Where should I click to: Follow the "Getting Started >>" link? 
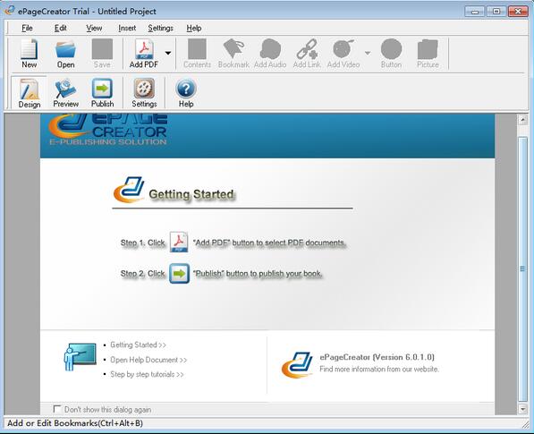[138, 345]
